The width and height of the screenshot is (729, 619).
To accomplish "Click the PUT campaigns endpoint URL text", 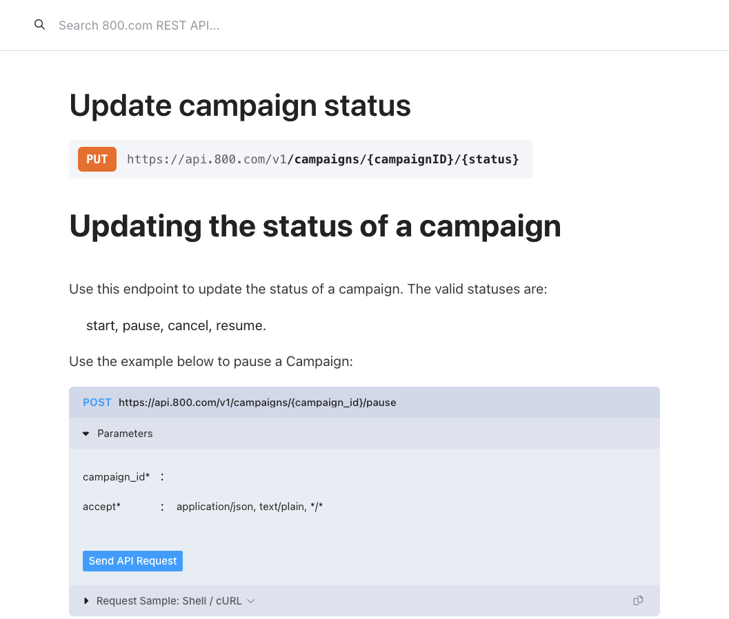I will tap(323, 159).
